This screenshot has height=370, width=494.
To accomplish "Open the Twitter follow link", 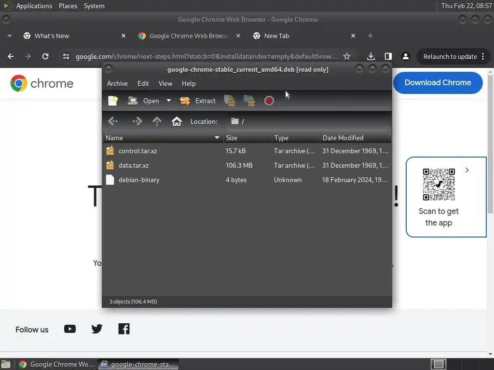I will 96,329.
